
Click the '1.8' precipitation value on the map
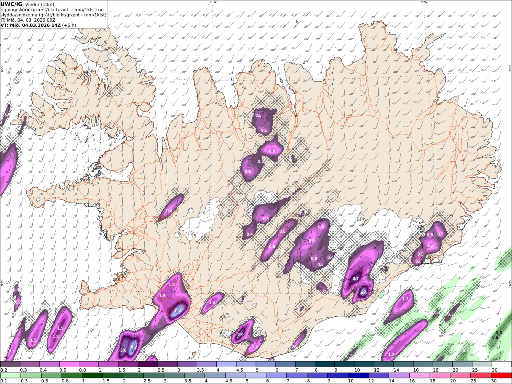[x=56, y=336]
